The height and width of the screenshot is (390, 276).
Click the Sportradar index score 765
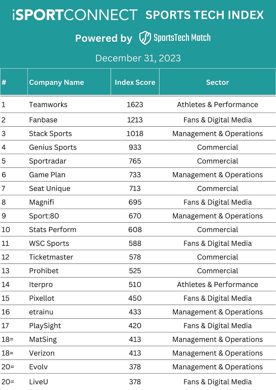click(x=135, y=161)
